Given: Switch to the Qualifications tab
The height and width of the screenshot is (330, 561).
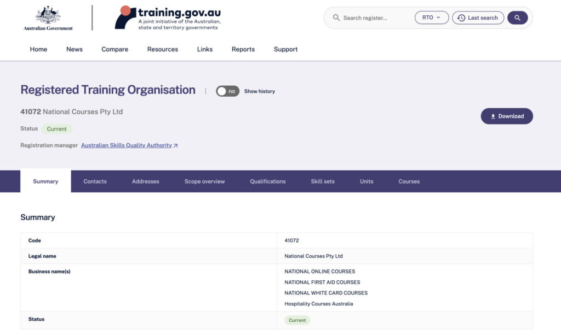Looking at the screenshot, I should pyautogui.click(x=267, y=181).
